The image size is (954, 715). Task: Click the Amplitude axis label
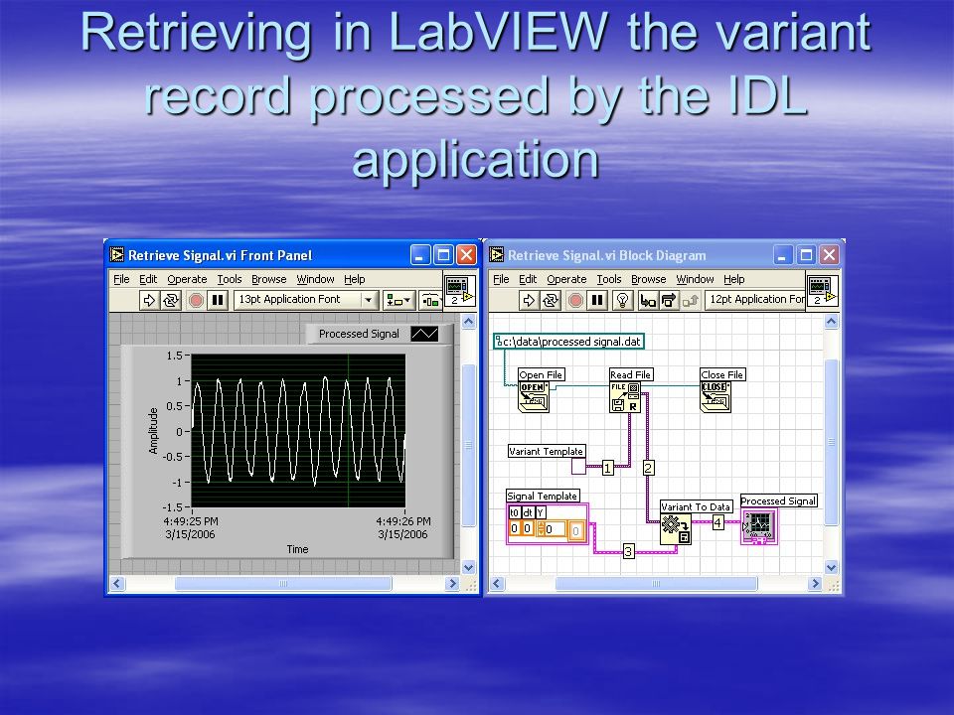click(153, 430)
